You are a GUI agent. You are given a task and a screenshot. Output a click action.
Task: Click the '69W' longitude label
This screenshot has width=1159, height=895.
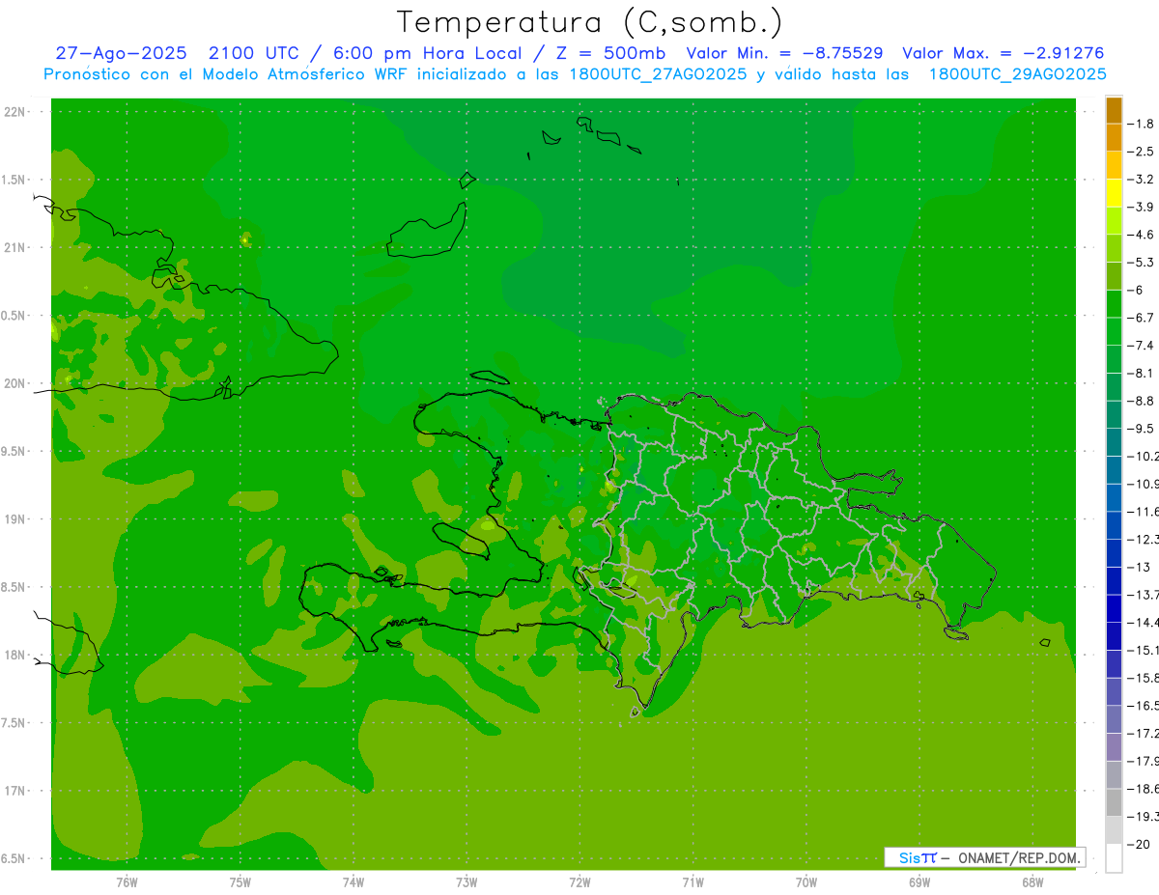click(919, 882)
